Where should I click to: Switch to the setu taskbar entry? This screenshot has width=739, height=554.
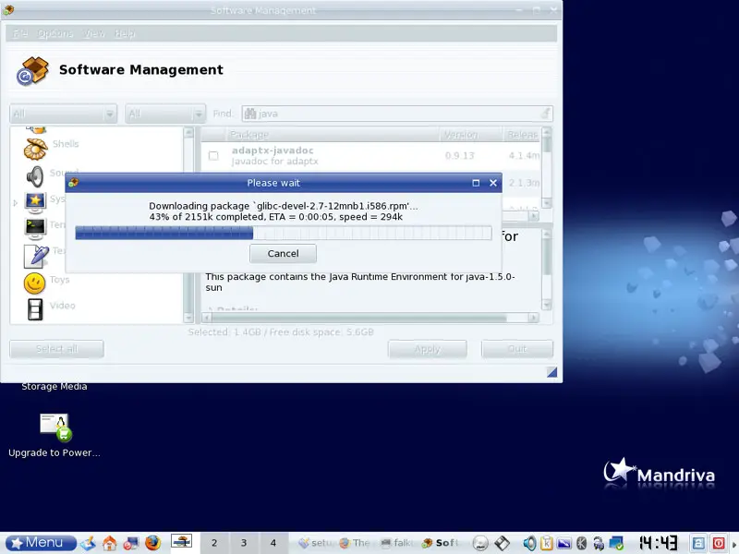point(314,543)
